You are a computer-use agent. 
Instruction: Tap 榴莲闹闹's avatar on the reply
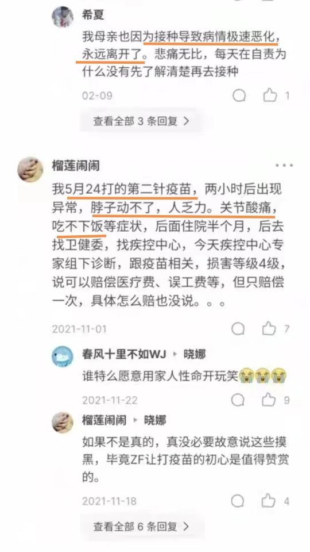tap(63, 423)
